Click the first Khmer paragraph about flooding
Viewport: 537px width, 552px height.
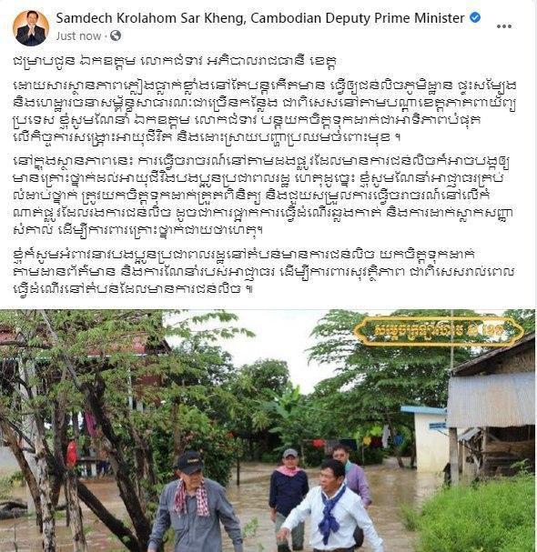click(x=265, y=111)
